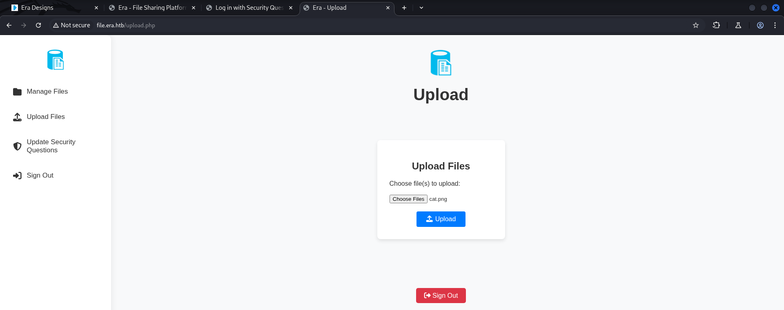Screen dimensions: 784x310
Task: Click the Not secure site info chip
Action: [71, 25]
